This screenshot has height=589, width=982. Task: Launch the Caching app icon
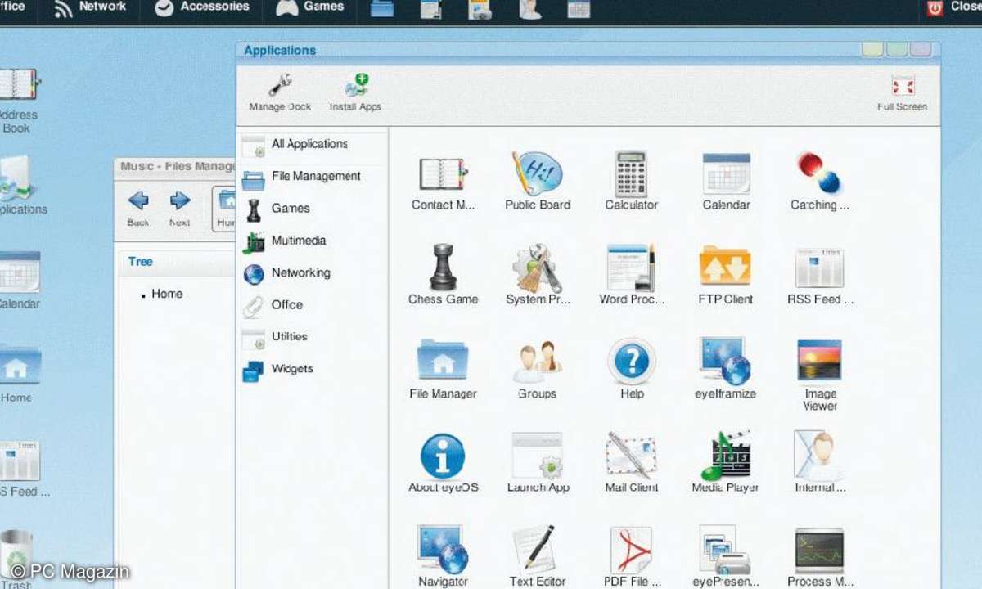coord(819,173)
